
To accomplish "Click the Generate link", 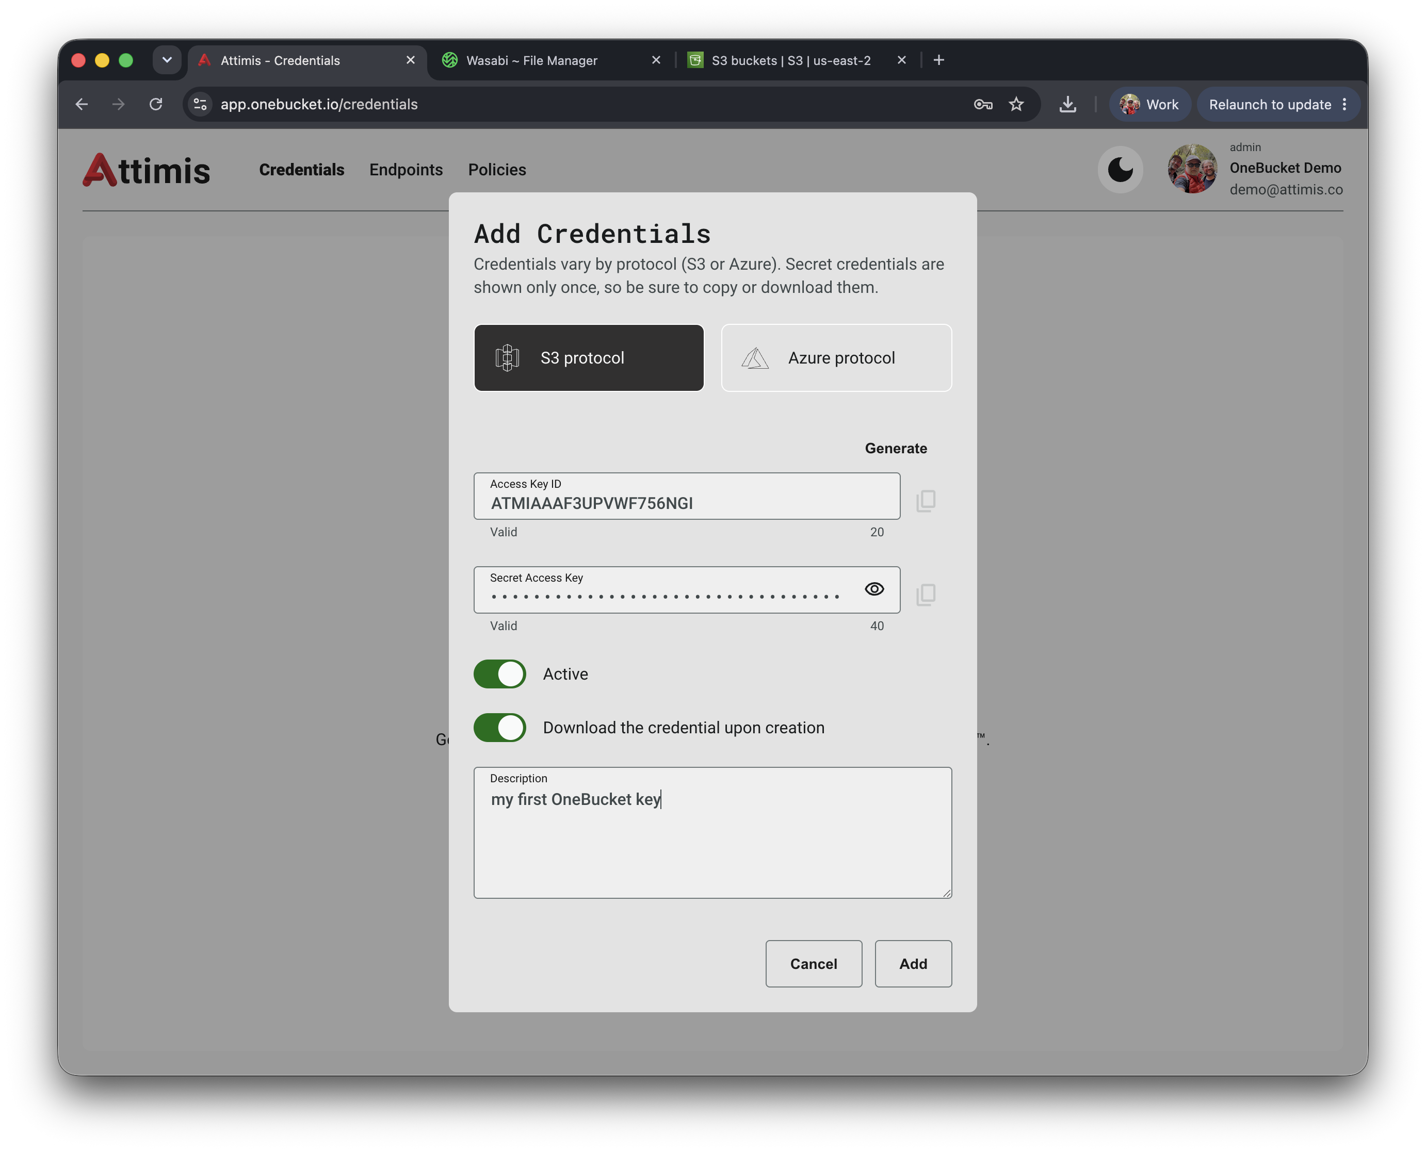I will [896, 449].
